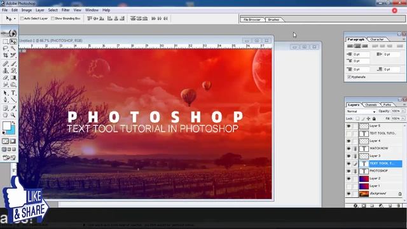Hide the PHOTOSHOP text layer

pos(348,171)
